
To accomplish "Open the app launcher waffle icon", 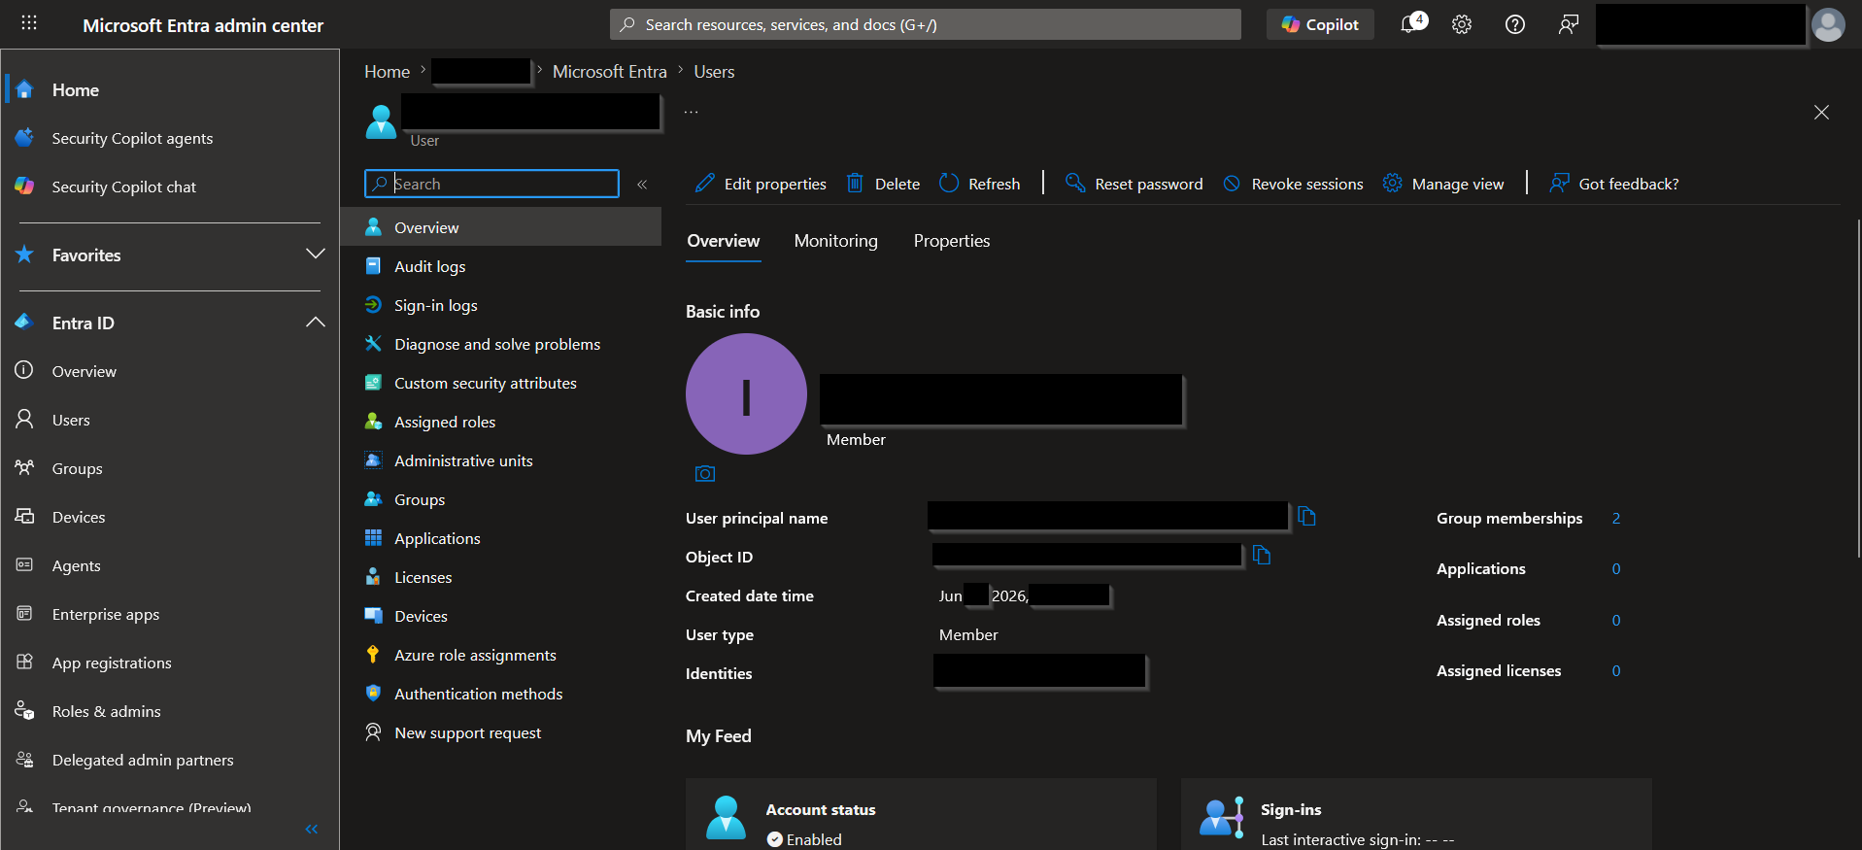I will click(29, 22).
